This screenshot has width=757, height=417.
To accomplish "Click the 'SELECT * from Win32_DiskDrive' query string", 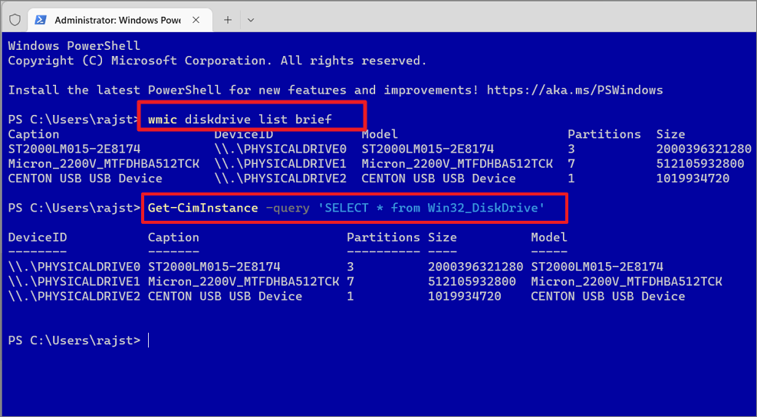I will tap(431, 208).
